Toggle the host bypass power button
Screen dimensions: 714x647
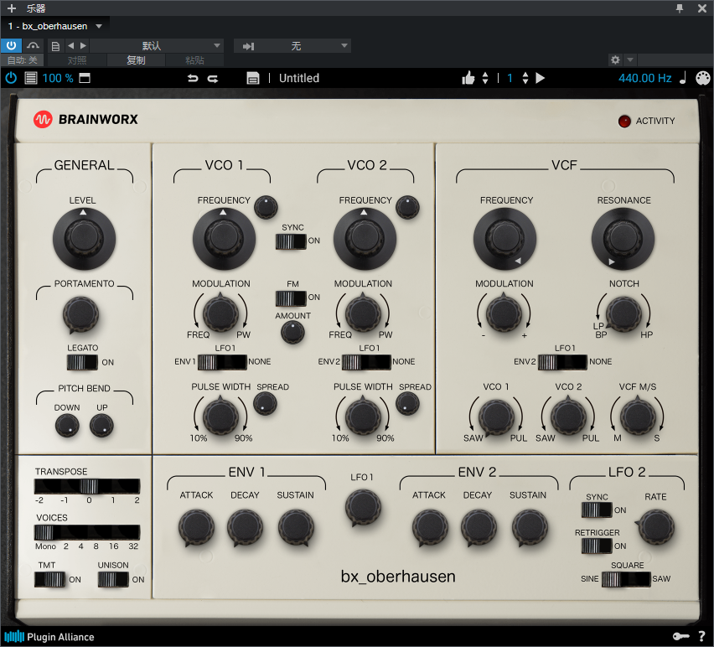[11, 45]
